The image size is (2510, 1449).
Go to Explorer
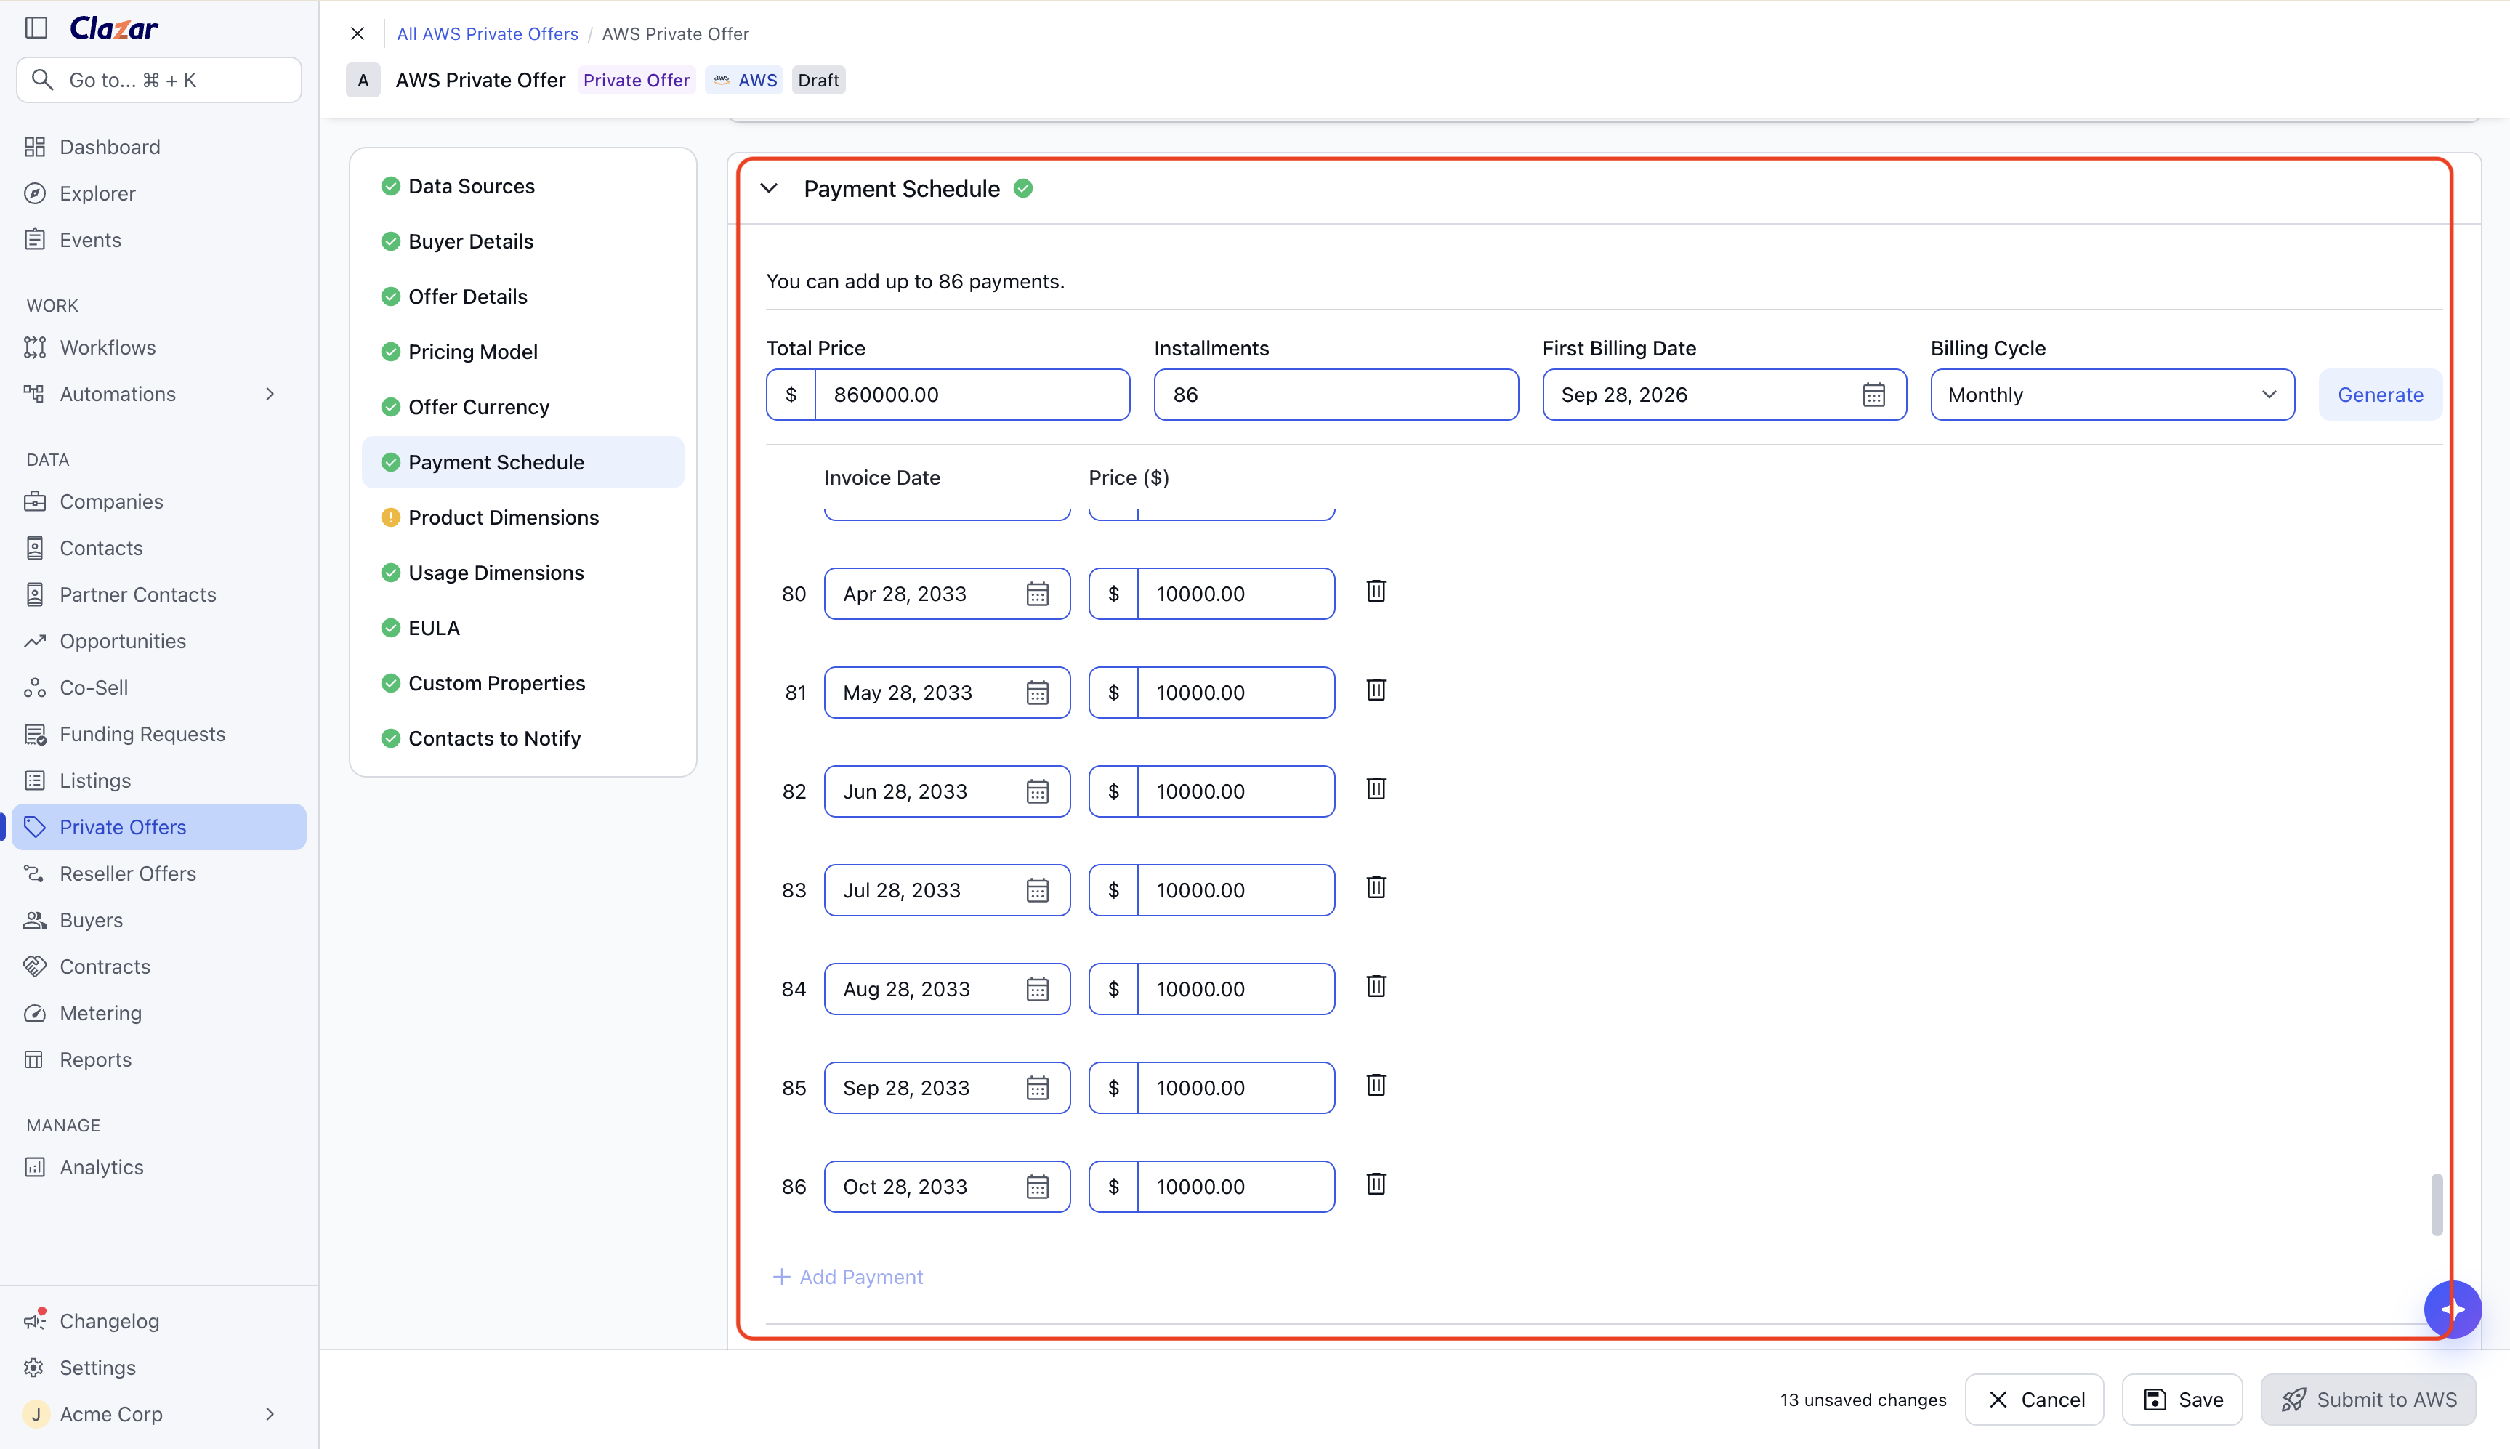pyautogui.click(x=159, y=194)
